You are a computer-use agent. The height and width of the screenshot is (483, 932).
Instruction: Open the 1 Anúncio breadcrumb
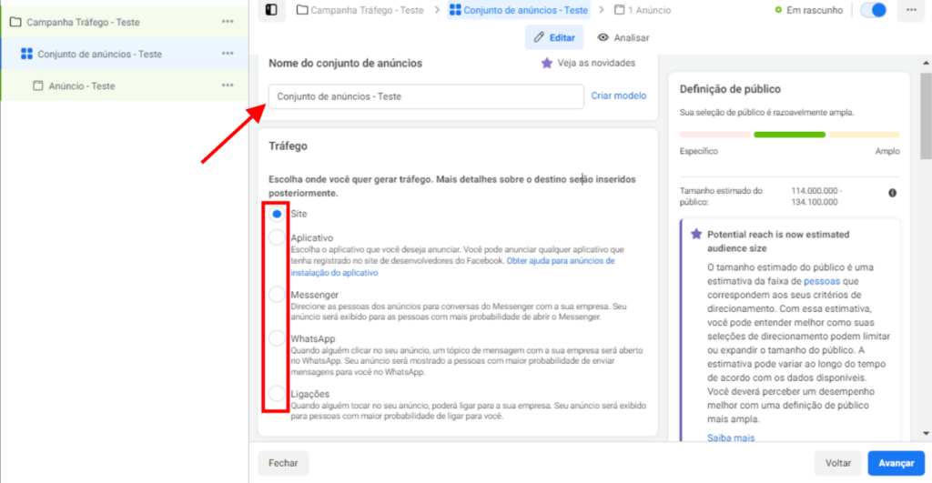pyautogui.click(x=642, y=10)
